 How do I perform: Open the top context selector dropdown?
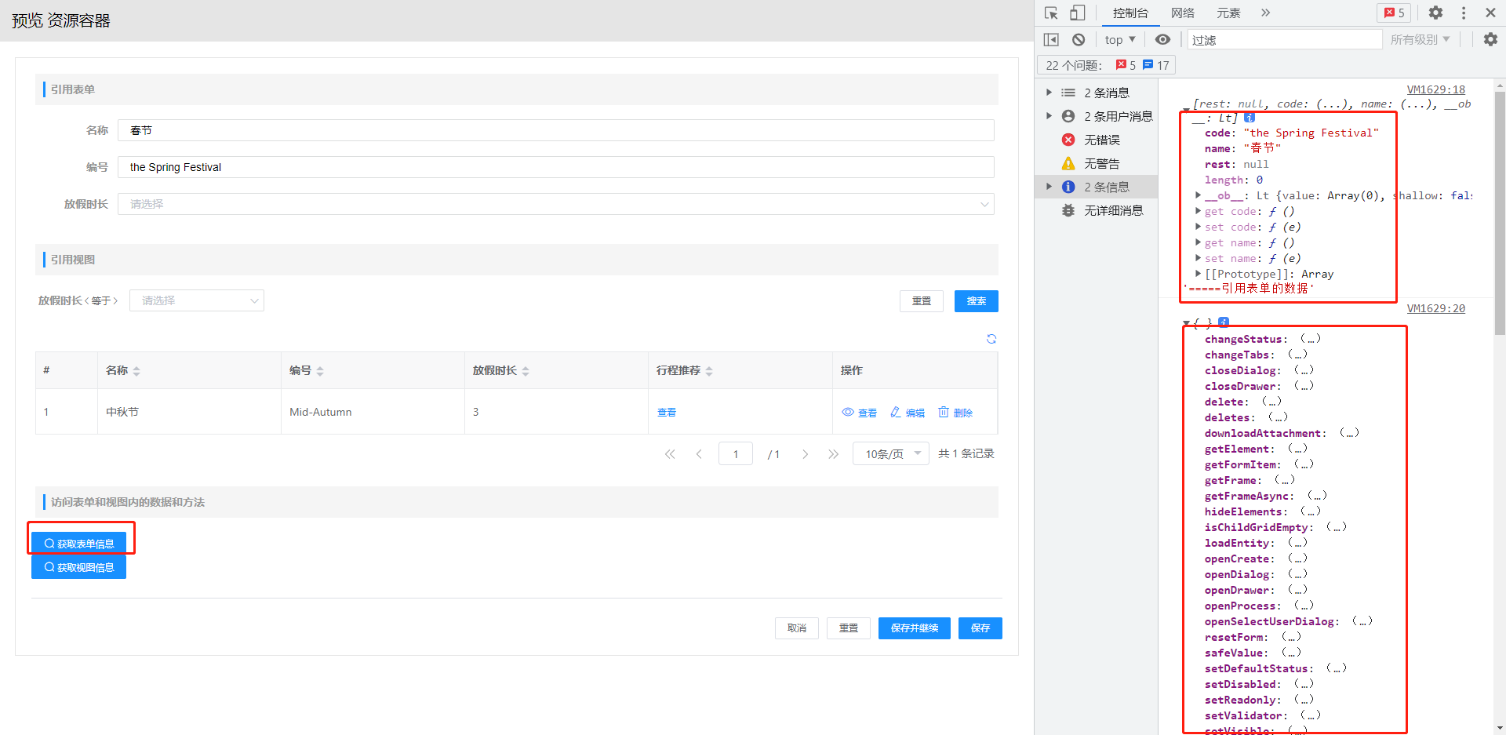(1119, 40)
